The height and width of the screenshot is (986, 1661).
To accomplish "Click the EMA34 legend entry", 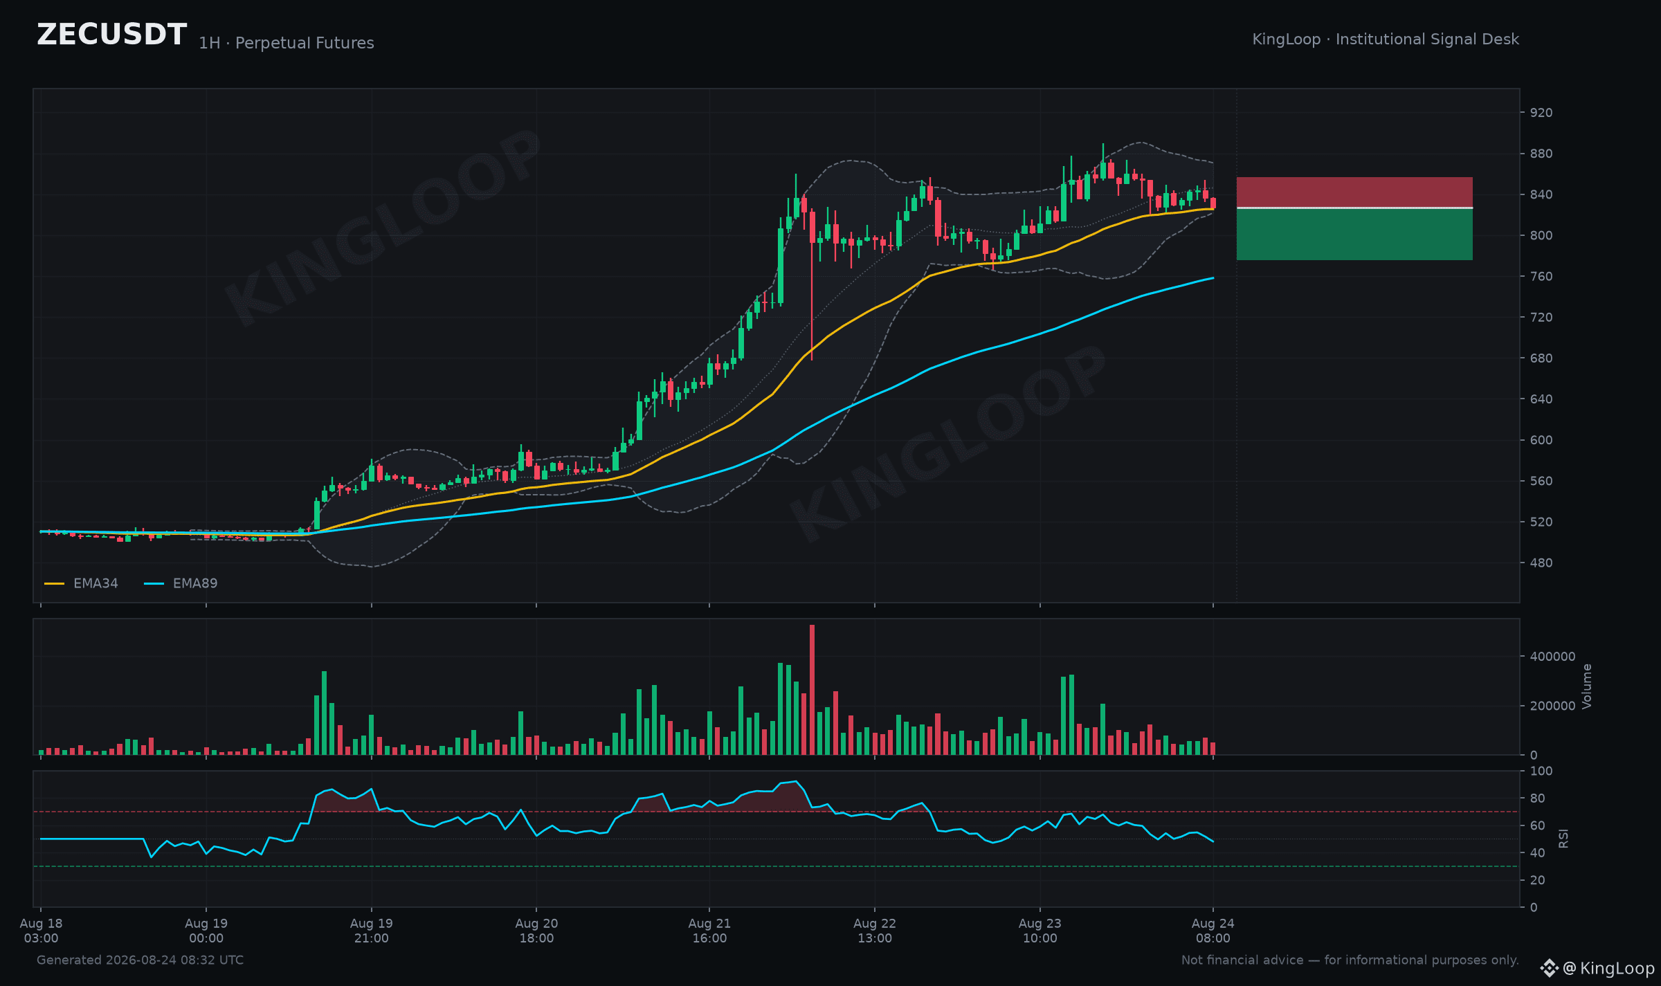I will tap(81, 583).
